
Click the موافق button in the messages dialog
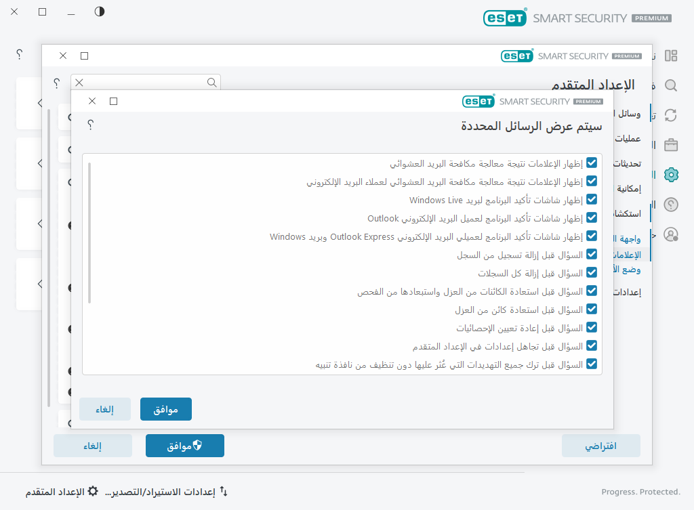[165, 408]
